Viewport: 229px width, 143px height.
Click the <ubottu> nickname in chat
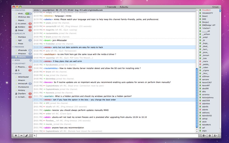48,19
